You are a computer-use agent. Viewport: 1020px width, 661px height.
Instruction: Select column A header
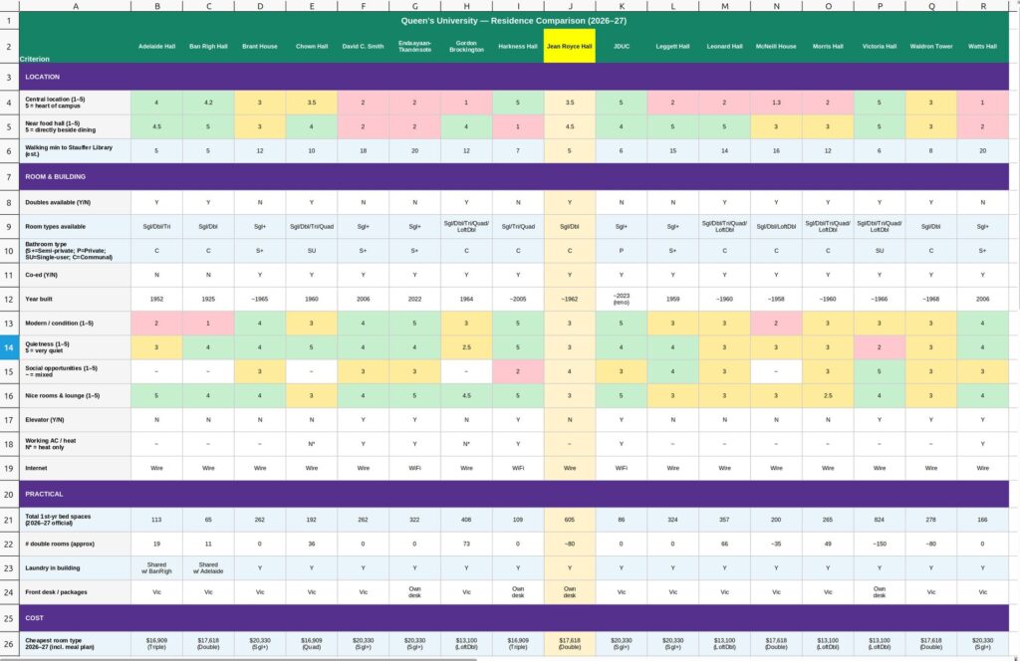tap(76, 6)
